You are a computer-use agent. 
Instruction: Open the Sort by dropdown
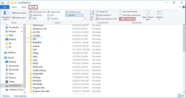(x=92, y=15)
